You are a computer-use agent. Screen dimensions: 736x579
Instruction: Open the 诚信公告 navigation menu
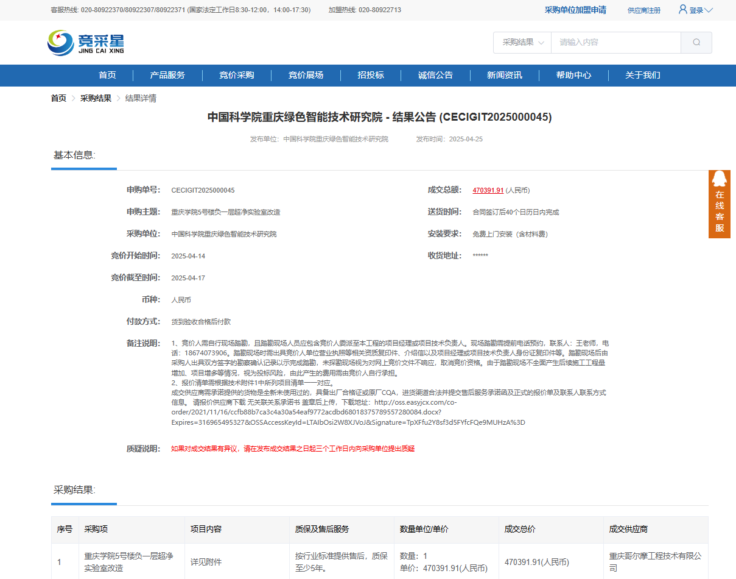point(436,75)
